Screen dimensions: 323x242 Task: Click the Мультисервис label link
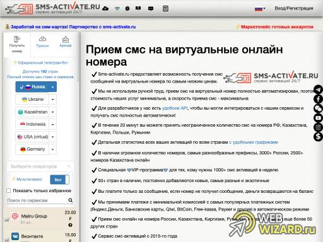click(x=29, y=179)
